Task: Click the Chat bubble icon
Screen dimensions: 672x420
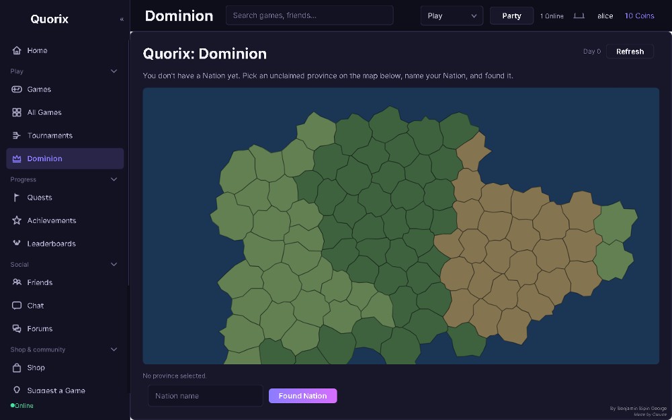Action: point(17,306)
